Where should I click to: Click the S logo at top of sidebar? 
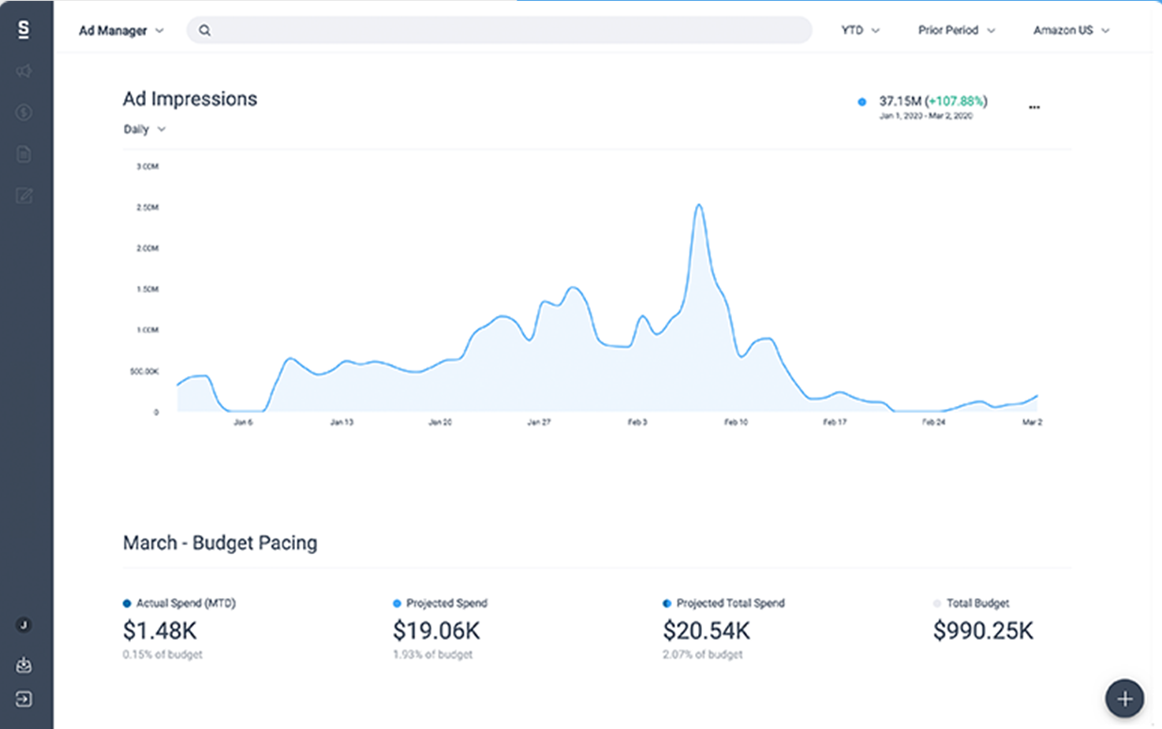(x=24, y=30)
